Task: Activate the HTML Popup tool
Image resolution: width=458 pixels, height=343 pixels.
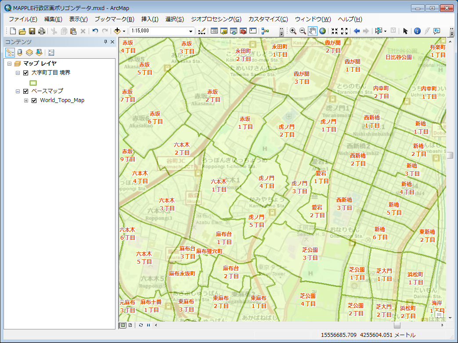Action: click(x=437, y=31)
